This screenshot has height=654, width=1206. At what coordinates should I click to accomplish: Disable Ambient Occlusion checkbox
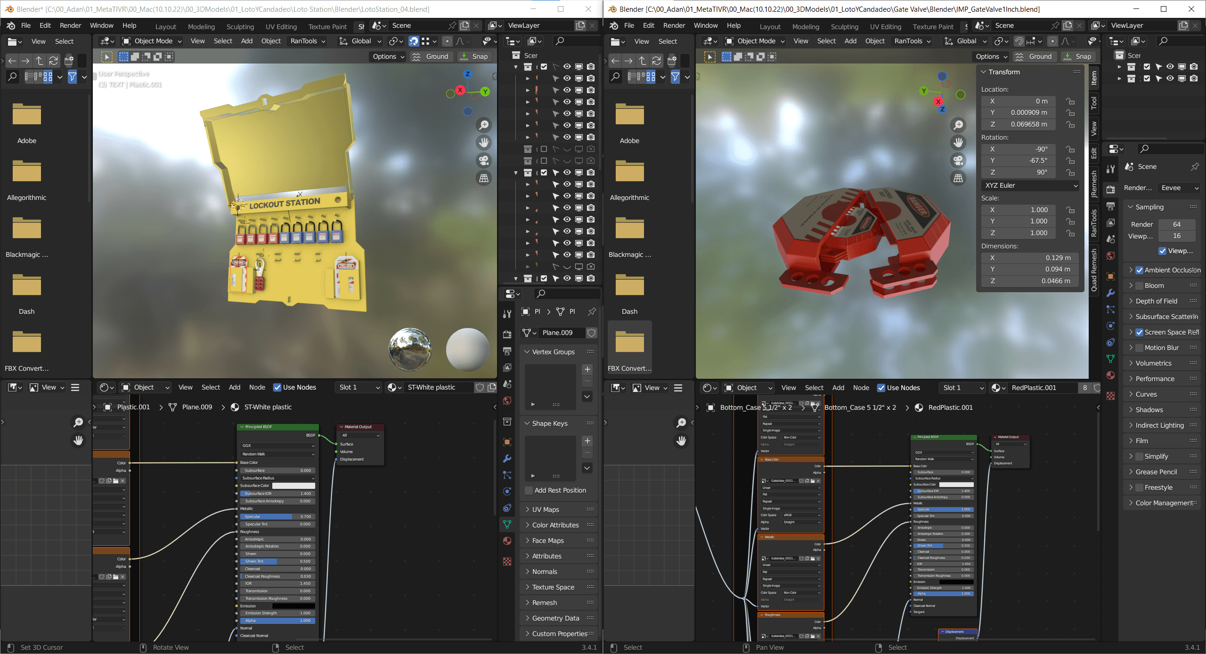point(1139,270)
